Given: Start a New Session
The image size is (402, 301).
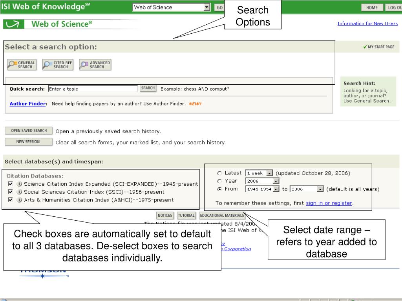Looking at the screenshot, I should [x=29, y=142].
